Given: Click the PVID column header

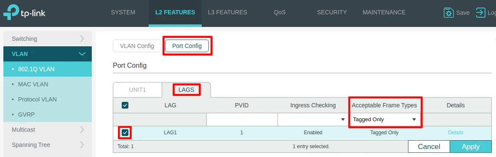Looking at the screenshot, I should pos(242,105).
